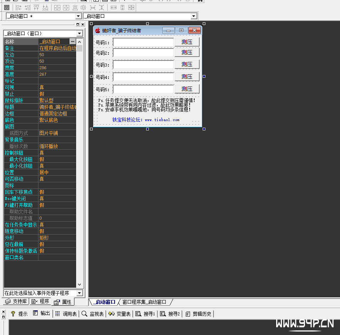340x335 pixels.
Task: Click the 号码3 input field in the form
Action: 143,65
